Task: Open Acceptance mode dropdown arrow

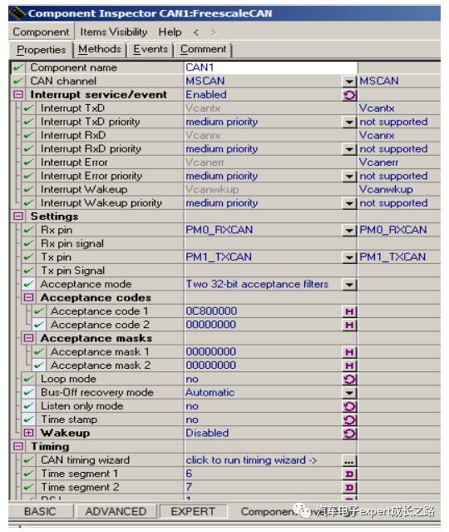Action: point(349,285)
